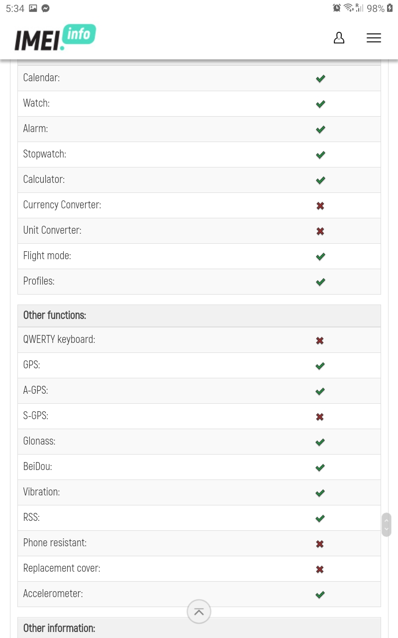
Task: Tap the Messenger notification icon
Action: [45, 8]
